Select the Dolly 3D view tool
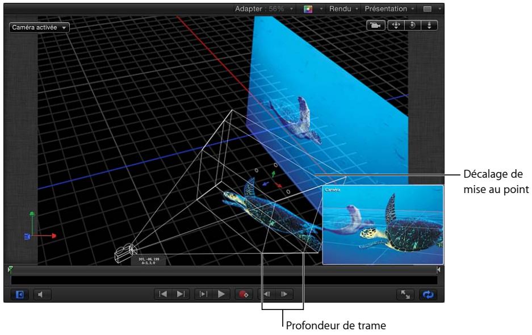532x335 pixels. (x=429, y=26)
